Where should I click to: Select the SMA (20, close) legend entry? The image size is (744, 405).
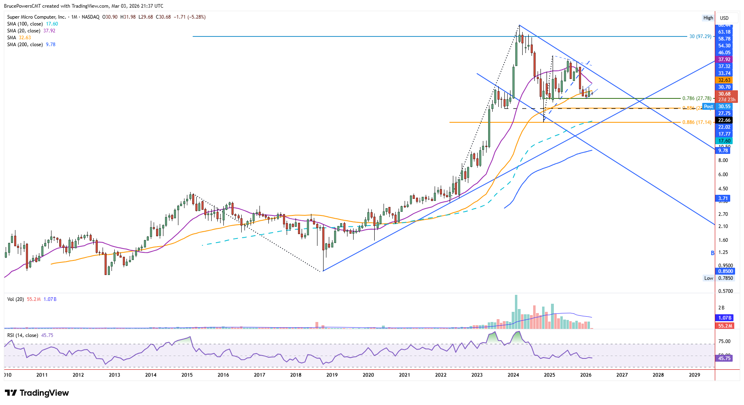31,31
